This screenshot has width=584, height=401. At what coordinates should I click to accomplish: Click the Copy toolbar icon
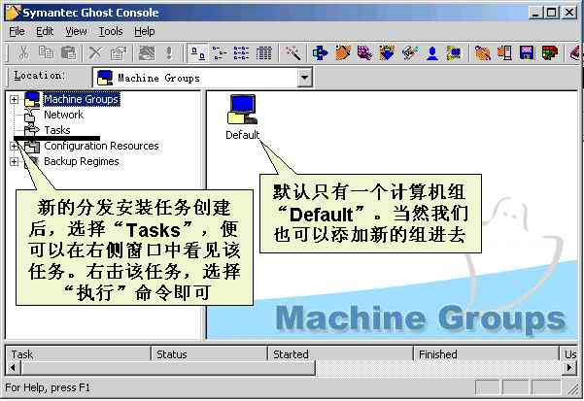coord(47,53)
